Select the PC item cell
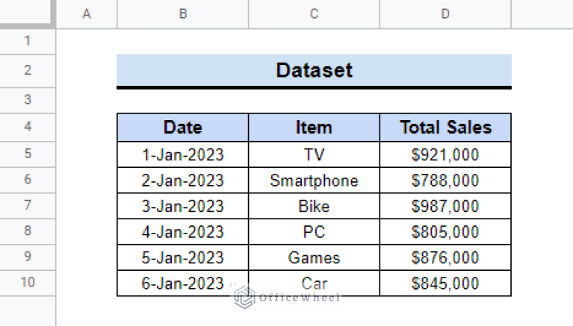The image size is (573, 326). 314,232
